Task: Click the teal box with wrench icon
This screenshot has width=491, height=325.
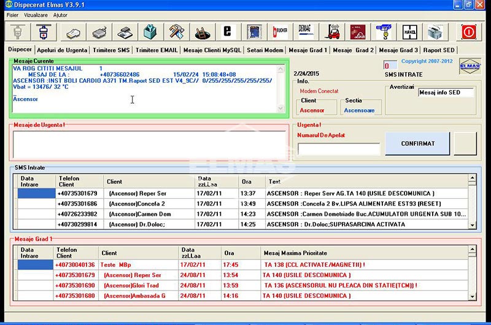Action: point(150,32)
